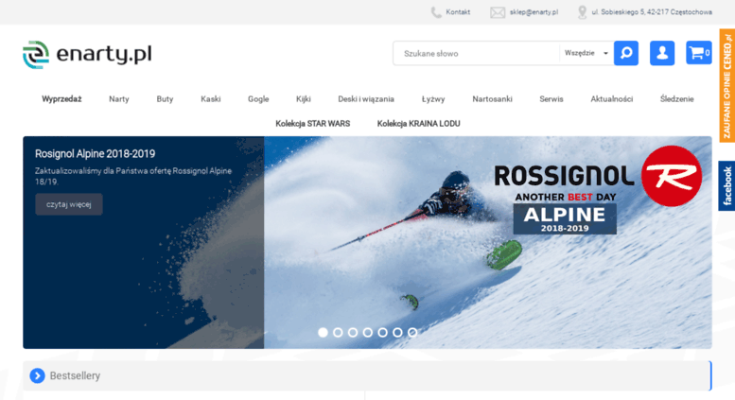Open the Łyżwy menu
The height and width of the screenshot is (400, 735).
(433, 99)
